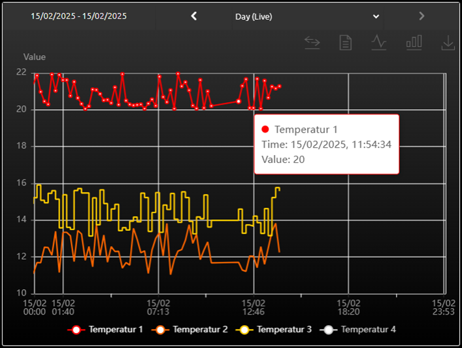Toggle Temperatur 1 series in legend
Viewport: 462px width, 348px height.
(115, 330)
